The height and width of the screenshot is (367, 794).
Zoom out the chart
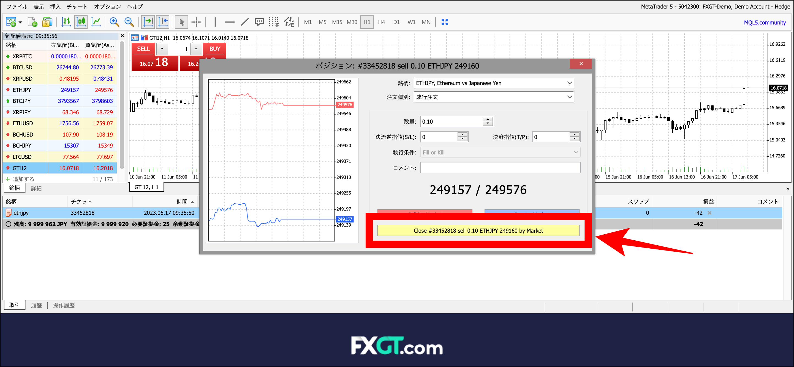[129, 22]
